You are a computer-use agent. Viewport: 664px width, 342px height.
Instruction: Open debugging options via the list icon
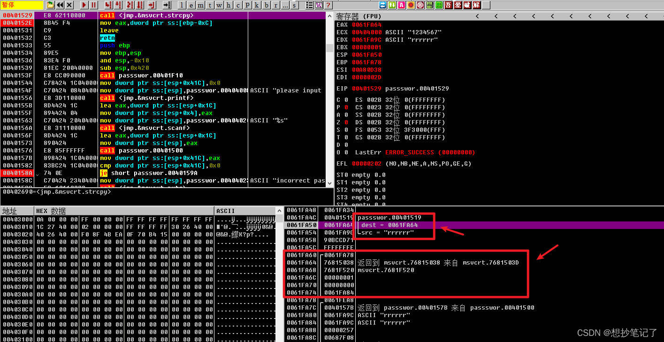(309, 5)
